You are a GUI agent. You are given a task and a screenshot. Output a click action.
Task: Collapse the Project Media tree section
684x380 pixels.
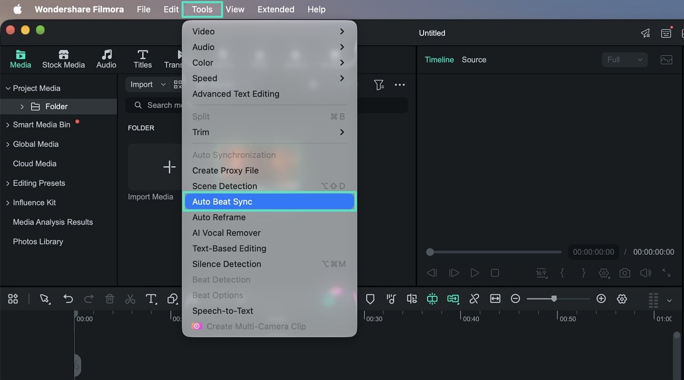pyautogui.click(x=8, y=88)
